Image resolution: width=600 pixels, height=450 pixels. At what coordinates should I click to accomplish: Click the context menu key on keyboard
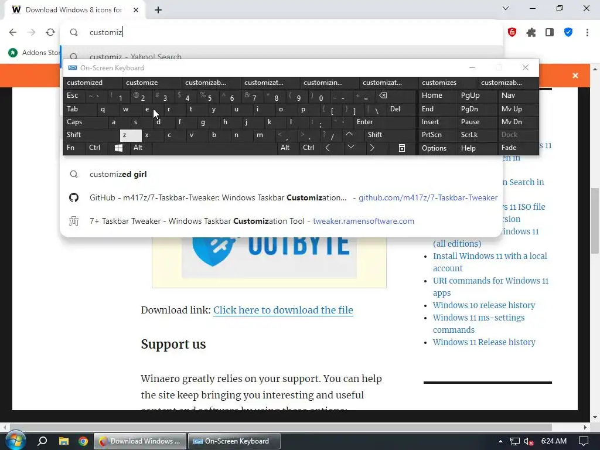tap(401, 148)
